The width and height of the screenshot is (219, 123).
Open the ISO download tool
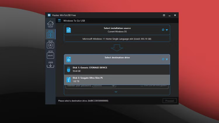(50, 64)
